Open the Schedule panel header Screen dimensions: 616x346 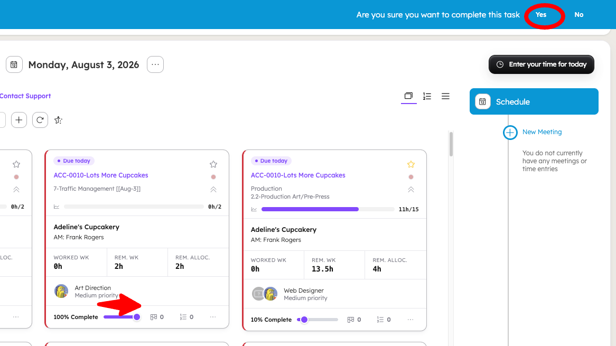coord(534,101)
